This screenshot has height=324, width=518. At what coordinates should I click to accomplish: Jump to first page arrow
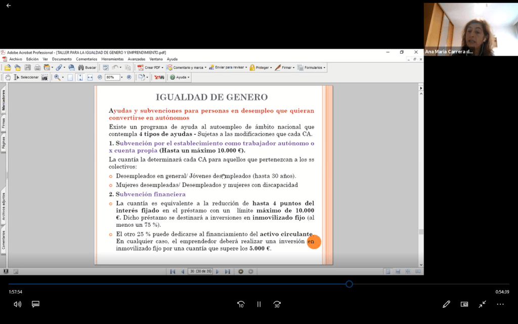(x=172, y=272)
